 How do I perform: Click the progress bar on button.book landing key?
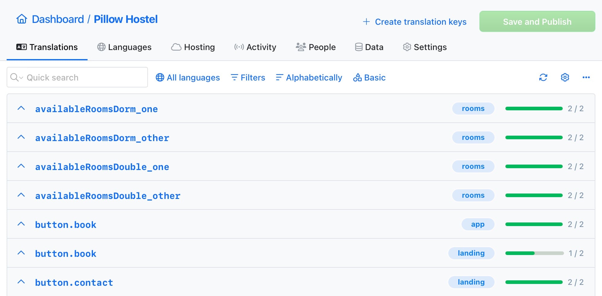[534, 253]
